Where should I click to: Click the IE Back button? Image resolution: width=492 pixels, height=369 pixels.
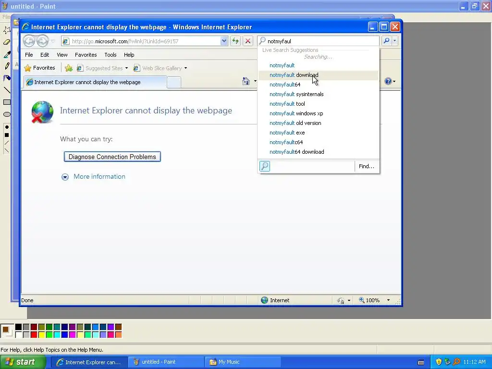tap(29, 41)
